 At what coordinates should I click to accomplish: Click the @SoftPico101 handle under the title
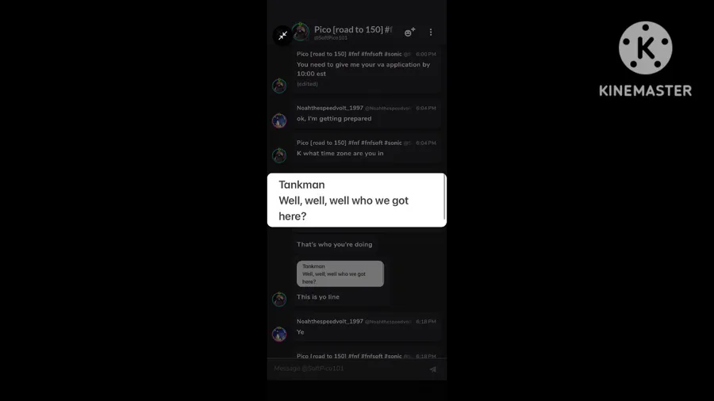pyautogui.click(x=331, y=38)
